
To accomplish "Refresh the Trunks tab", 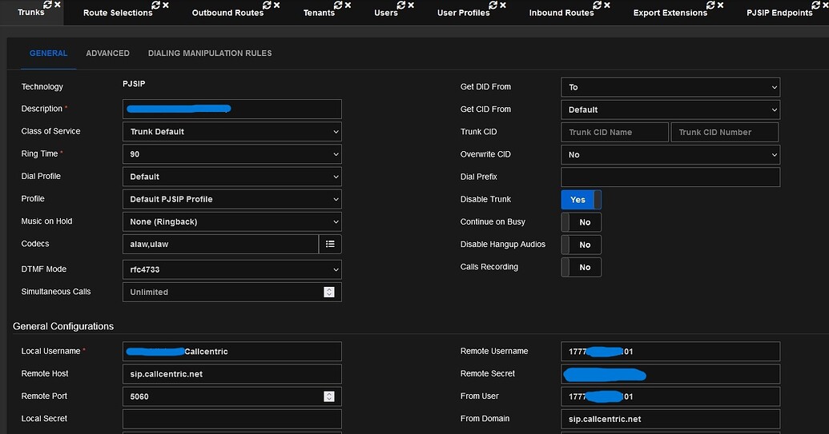I will pos(47,5).
